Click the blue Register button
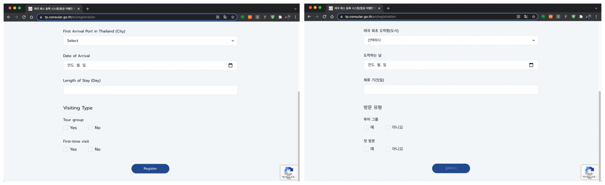Image resolution: width=605 pixels, height=185 pixels. 150,169
